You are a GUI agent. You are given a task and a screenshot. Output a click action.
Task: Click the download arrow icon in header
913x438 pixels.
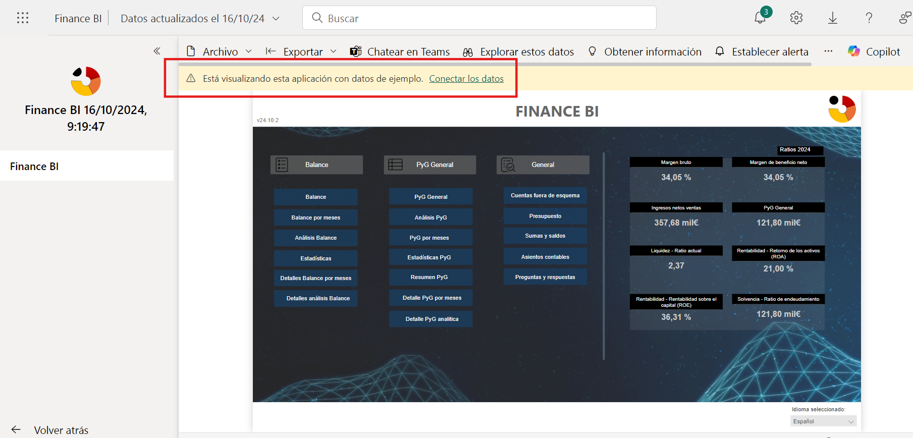click(833, 18)
